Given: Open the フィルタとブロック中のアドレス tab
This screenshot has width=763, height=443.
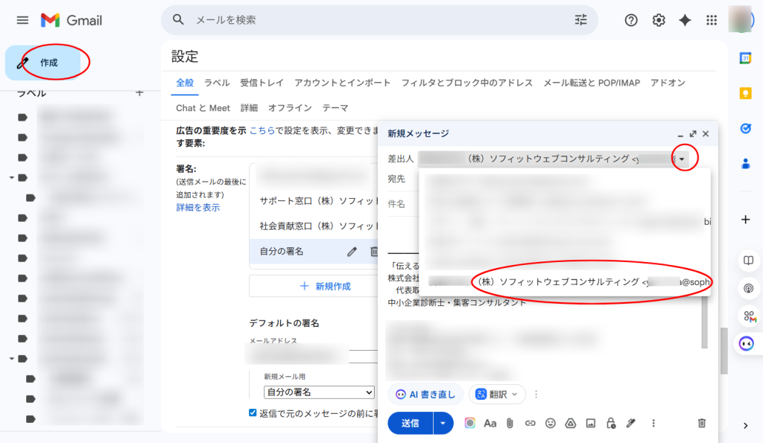Looking at the screenshot, I should click(466, 83).
